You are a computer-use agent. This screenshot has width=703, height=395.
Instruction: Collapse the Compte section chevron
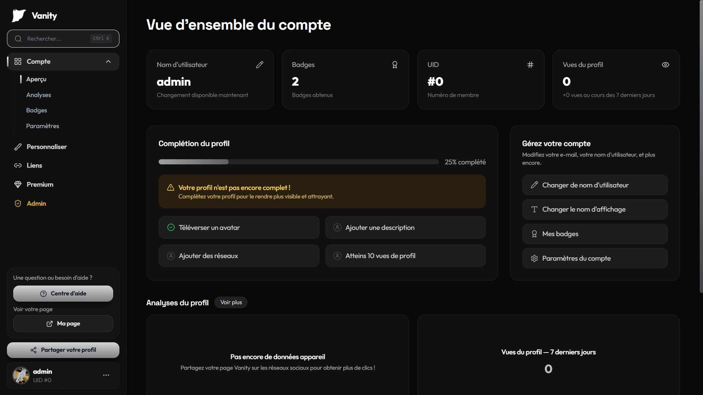[108, 62]
